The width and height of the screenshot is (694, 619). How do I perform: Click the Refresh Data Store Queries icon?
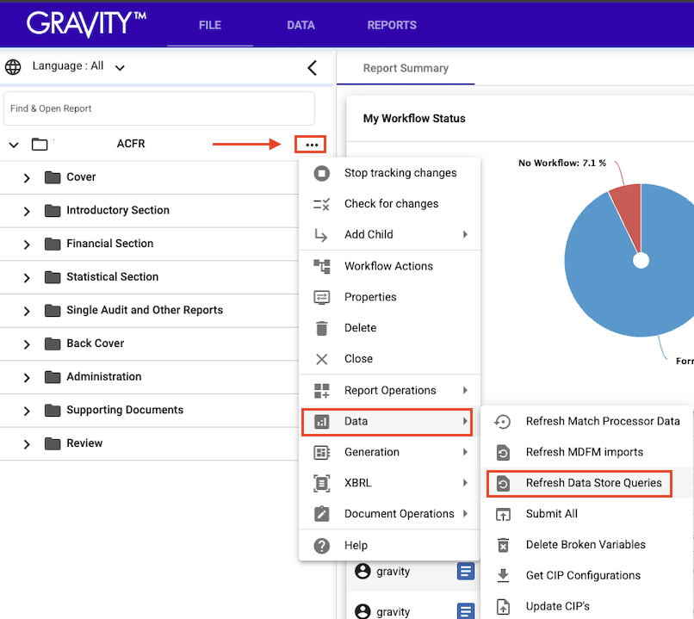pyautogui.click(x=503, y=483)
